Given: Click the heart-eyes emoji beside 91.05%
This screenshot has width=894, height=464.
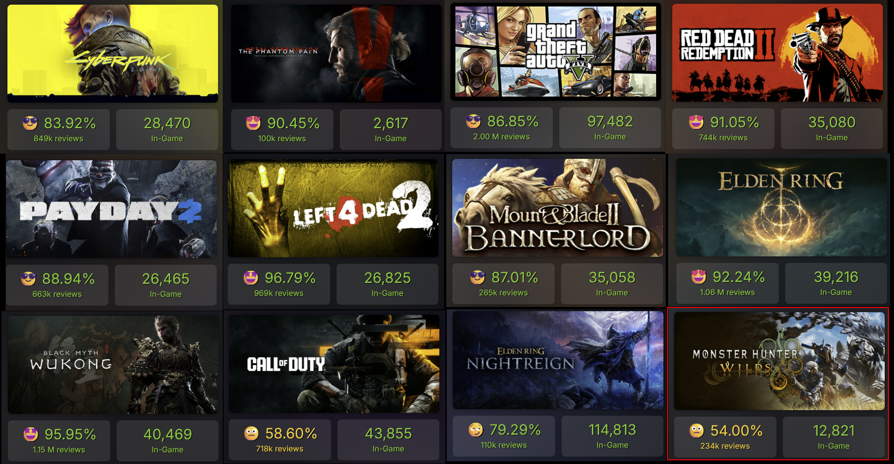Looking at the screenshot, I should coord(696,122).
